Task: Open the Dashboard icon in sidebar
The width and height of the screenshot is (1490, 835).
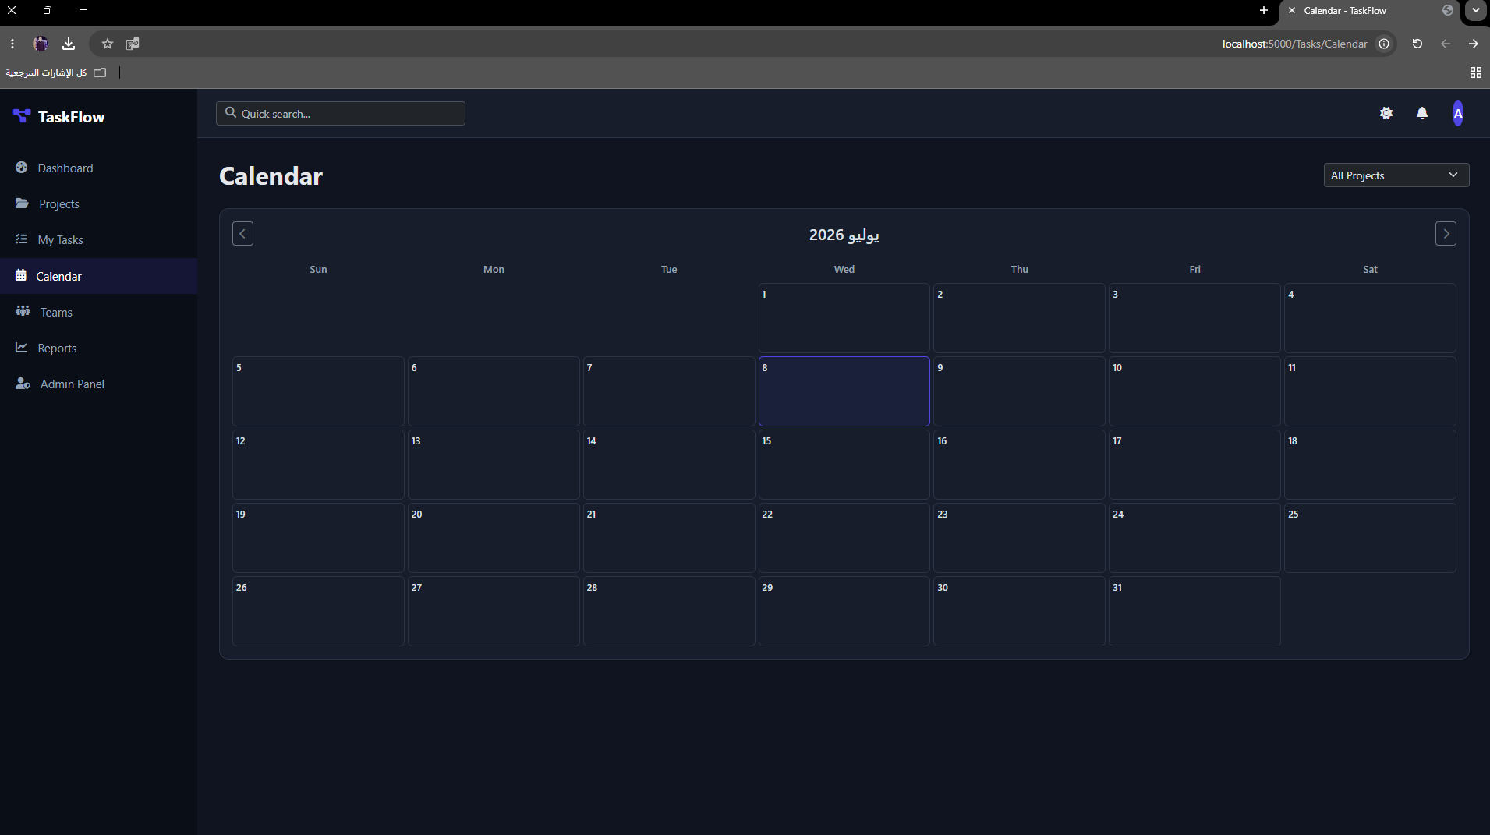Action: click(22, 168)
